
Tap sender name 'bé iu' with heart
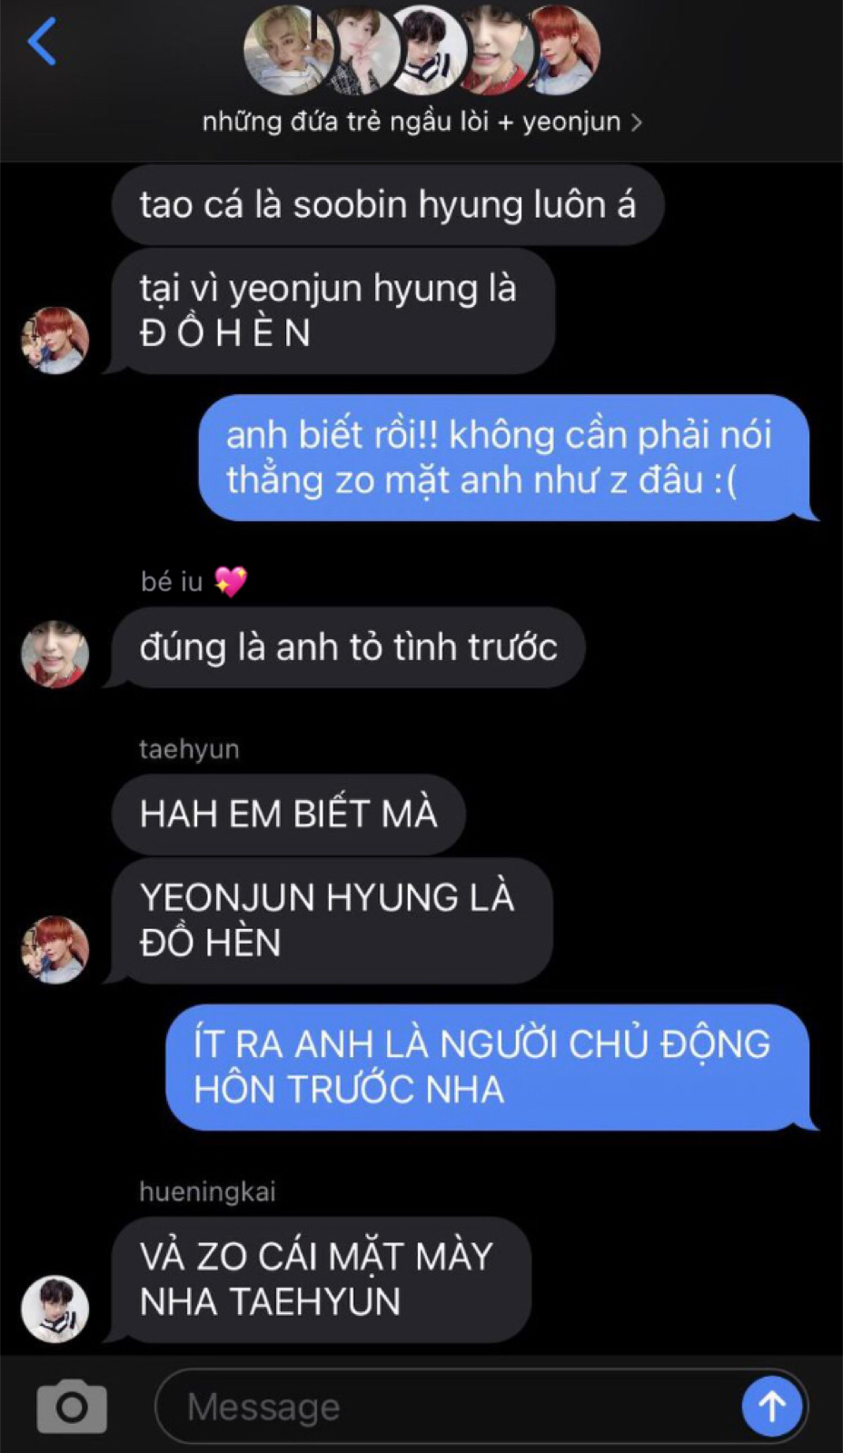click(193, 581)
